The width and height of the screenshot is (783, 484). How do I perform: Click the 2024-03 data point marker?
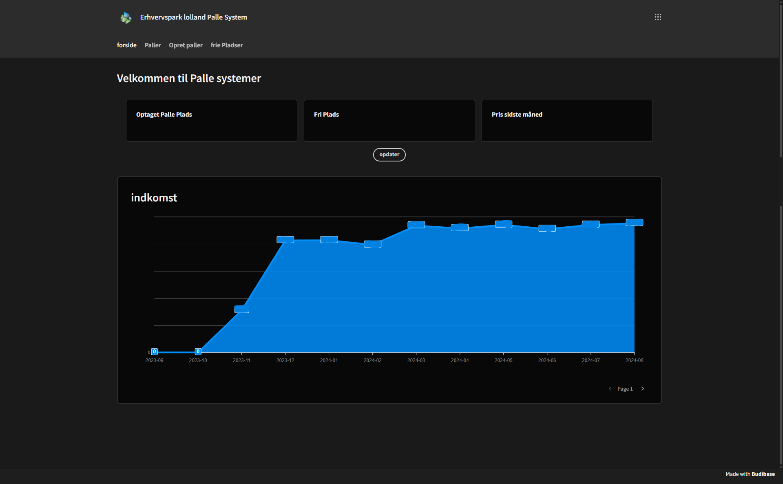(416, 225)
